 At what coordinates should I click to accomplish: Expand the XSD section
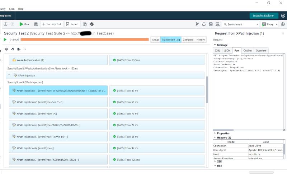(x=215, y=161)
